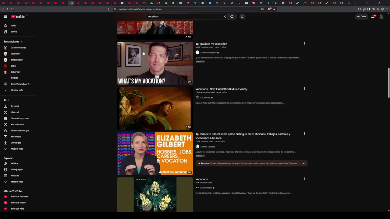Open the browser extensions puzzle icon

pos(360,9)
